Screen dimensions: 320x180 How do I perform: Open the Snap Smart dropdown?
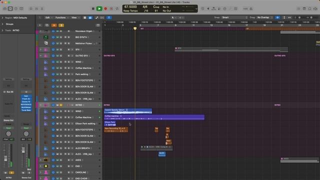pos(234,17)
